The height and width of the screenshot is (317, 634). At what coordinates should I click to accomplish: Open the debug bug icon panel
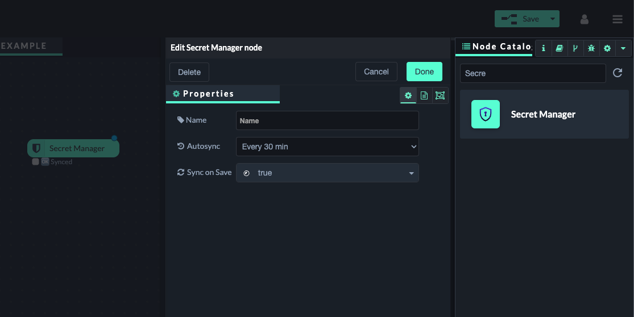point(591,48)
